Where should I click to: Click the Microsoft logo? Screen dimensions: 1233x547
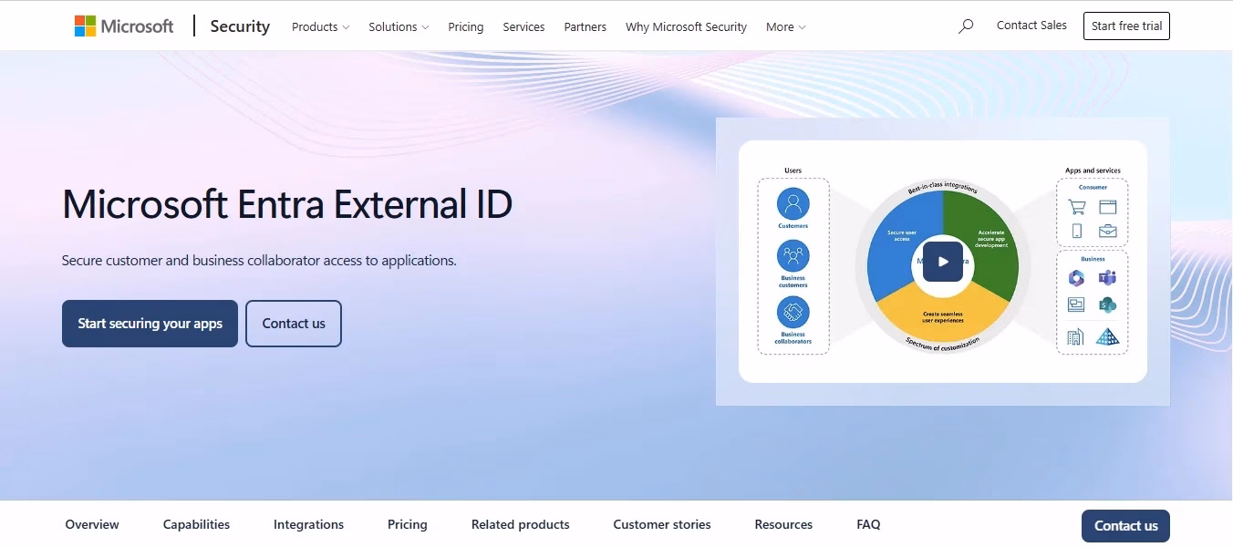point(124,26)
